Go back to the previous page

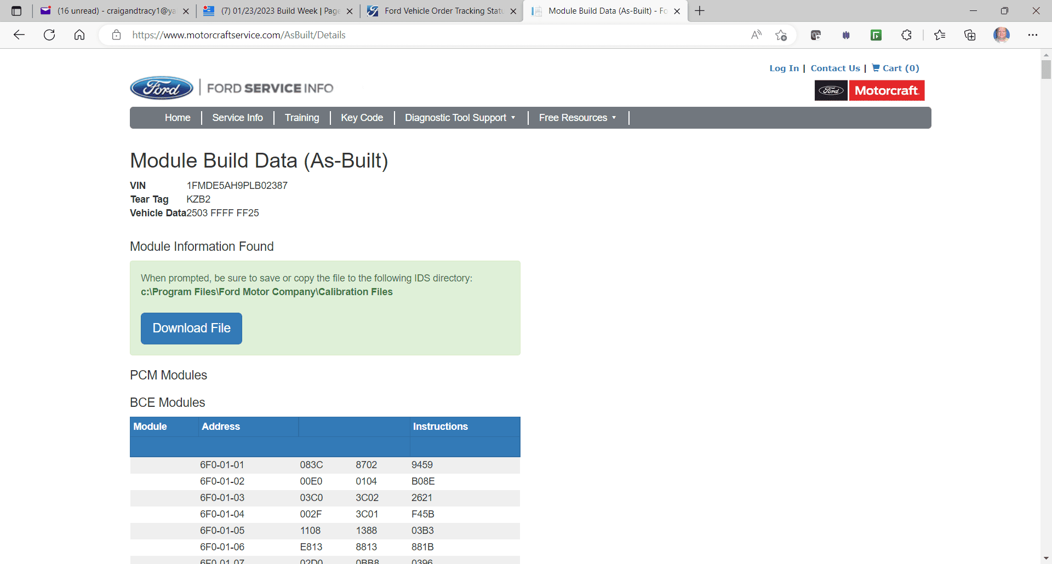(19, 35)
